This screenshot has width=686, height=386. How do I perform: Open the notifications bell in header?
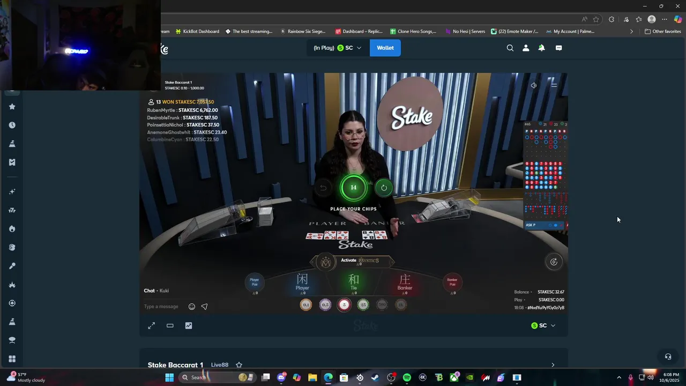[x=541, y=48]
